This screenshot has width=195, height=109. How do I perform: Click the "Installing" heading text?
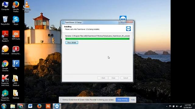click(x=68, y=27)
